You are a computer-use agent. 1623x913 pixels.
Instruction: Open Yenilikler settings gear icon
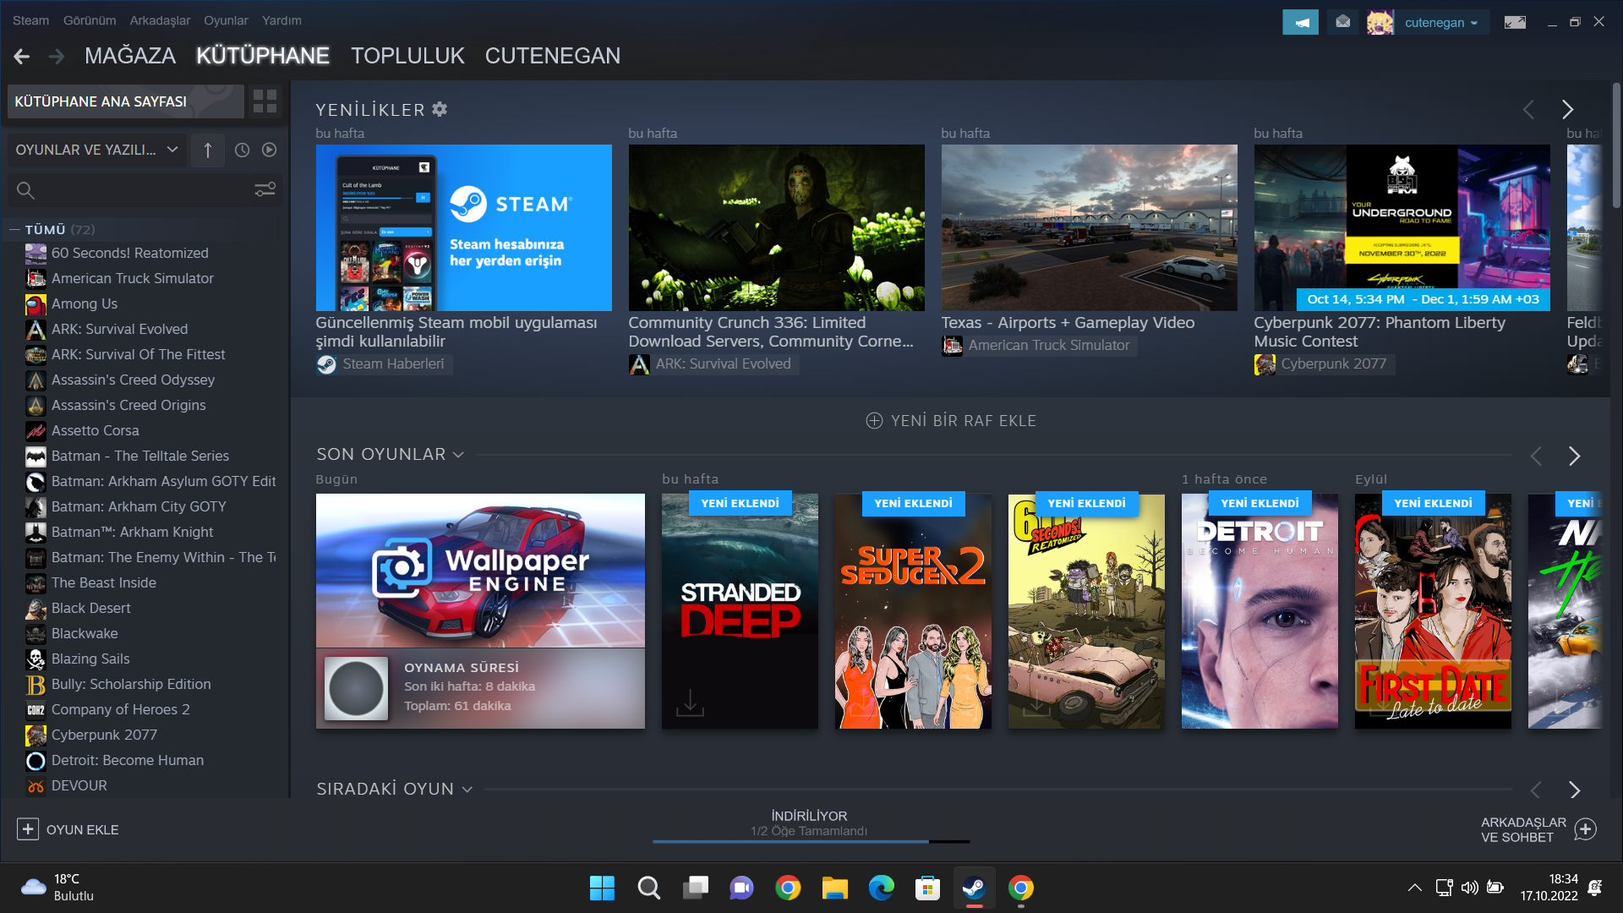click(440, 109)
